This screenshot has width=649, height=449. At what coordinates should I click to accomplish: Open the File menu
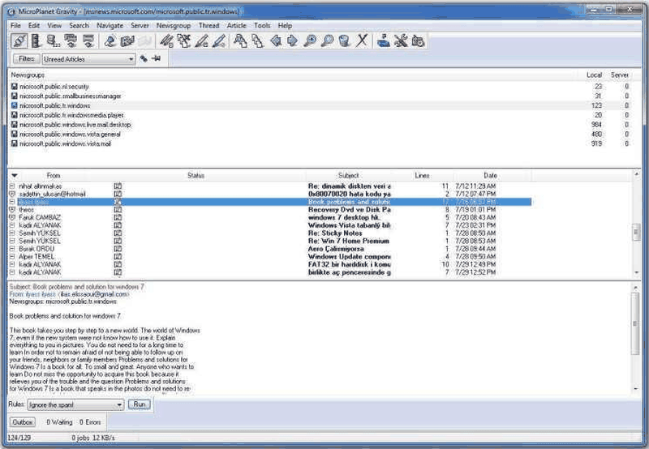pos(15,25)
